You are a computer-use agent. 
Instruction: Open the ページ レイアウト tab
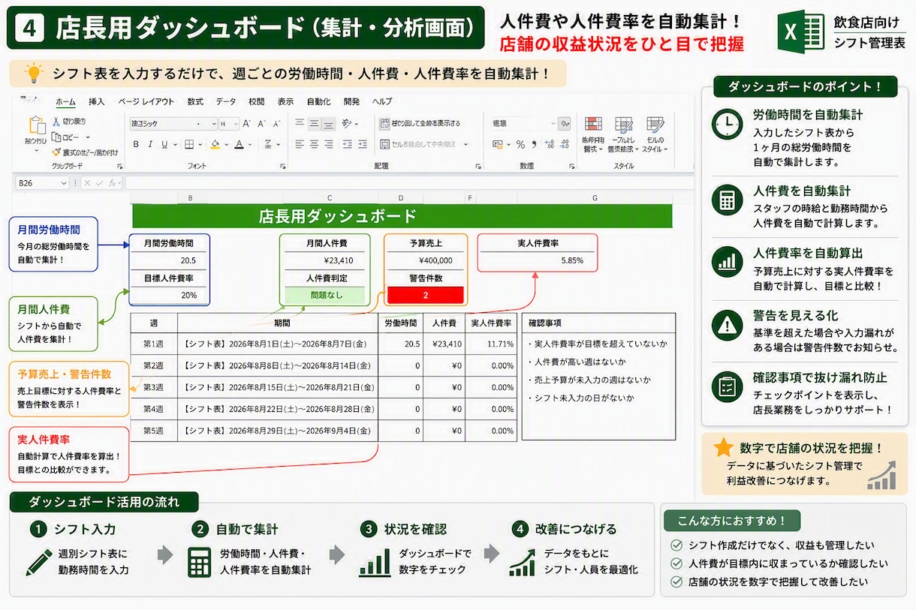coord(146,101)
